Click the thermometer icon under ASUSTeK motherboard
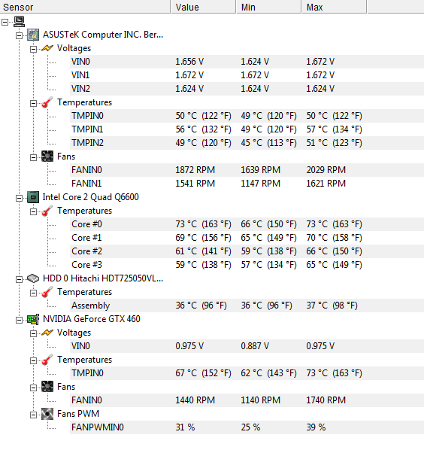424x456 pixels. tap(47, 102)
